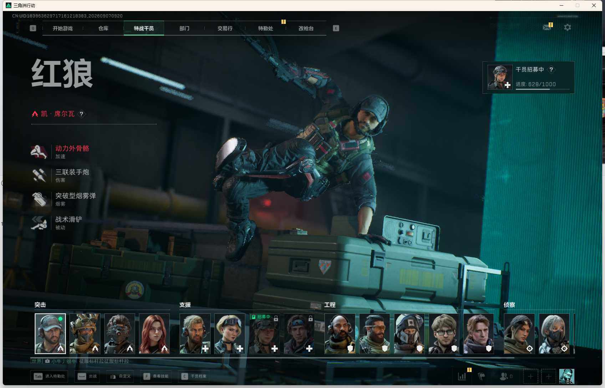
Task: Click the E next-tab key icon
Action: click(336, 28)
